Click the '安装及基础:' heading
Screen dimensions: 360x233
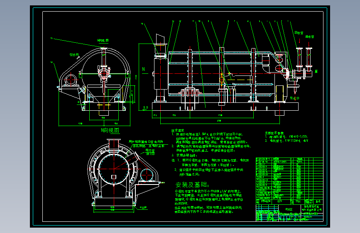coord(192,185)
